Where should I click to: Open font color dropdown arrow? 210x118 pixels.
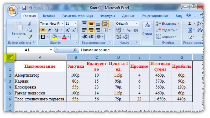click(69, 36)
